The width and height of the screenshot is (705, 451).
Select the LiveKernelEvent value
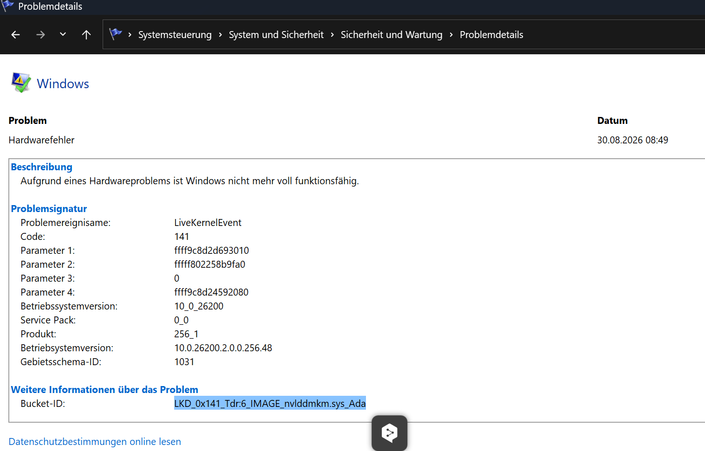[208, 223]
